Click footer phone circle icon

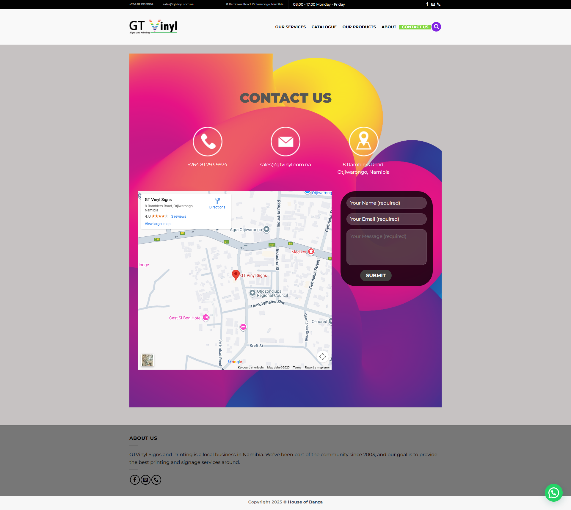[156, 480]
